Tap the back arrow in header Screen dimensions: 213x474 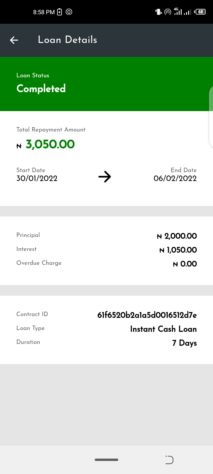[14, 40]
